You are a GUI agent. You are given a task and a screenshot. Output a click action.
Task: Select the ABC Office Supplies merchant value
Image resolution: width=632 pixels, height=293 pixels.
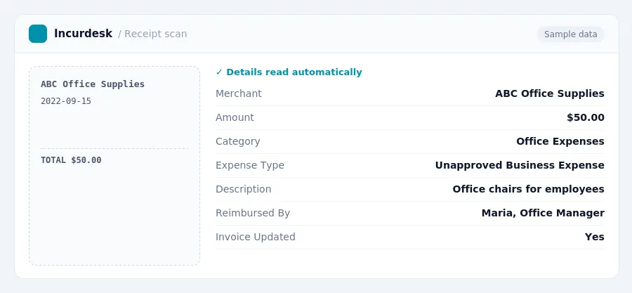tap(550, 93)
